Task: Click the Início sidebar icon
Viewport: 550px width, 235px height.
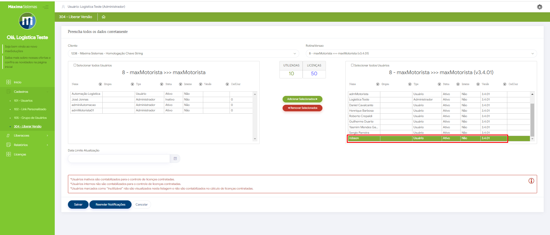Action: pyautogui.click(x=9, y=82)
